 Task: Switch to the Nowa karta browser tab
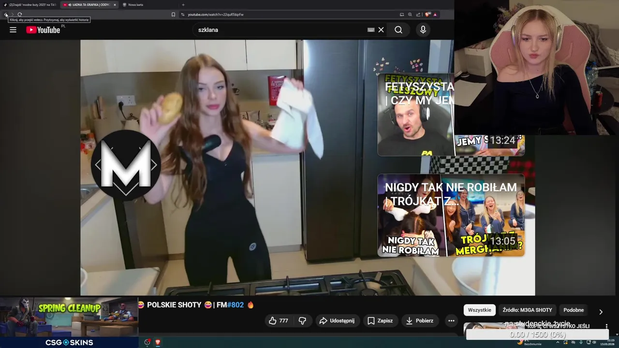[135, 5]
